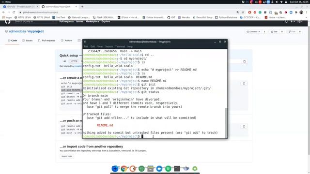Open the GitHub user avatar dropdown
310x174 pixels.
pos(300,21)
